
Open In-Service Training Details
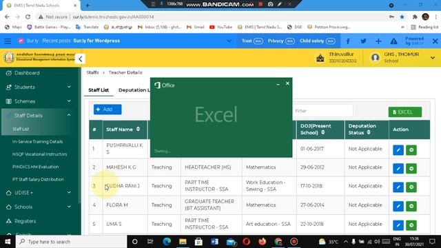click(37, 142)
